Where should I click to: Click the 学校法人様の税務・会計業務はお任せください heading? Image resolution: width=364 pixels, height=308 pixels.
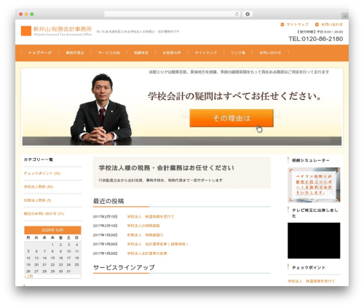point(167,168)
